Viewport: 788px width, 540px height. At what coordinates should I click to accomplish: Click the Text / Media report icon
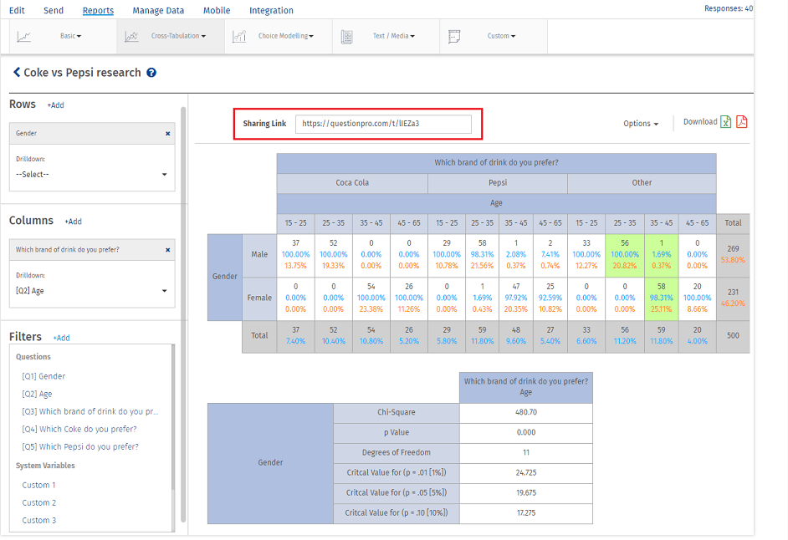[347, 36]
